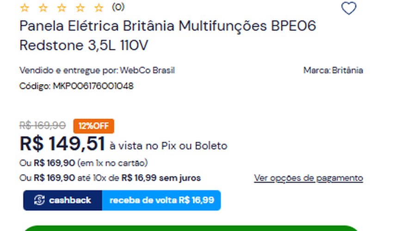Screen dimensions: 399x231
Task: Open the Britânia brand link
Action: (347, 71)
